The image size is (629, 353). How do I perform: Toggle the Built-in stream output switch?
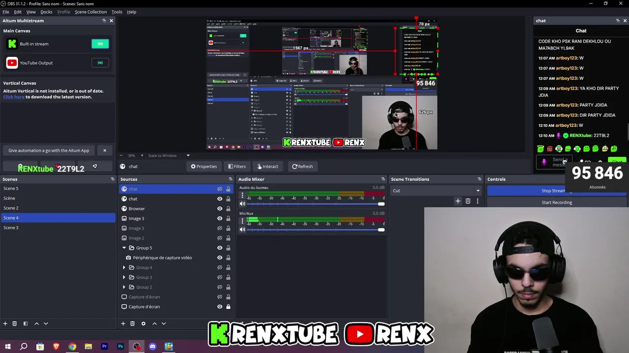tap(100, 44)
